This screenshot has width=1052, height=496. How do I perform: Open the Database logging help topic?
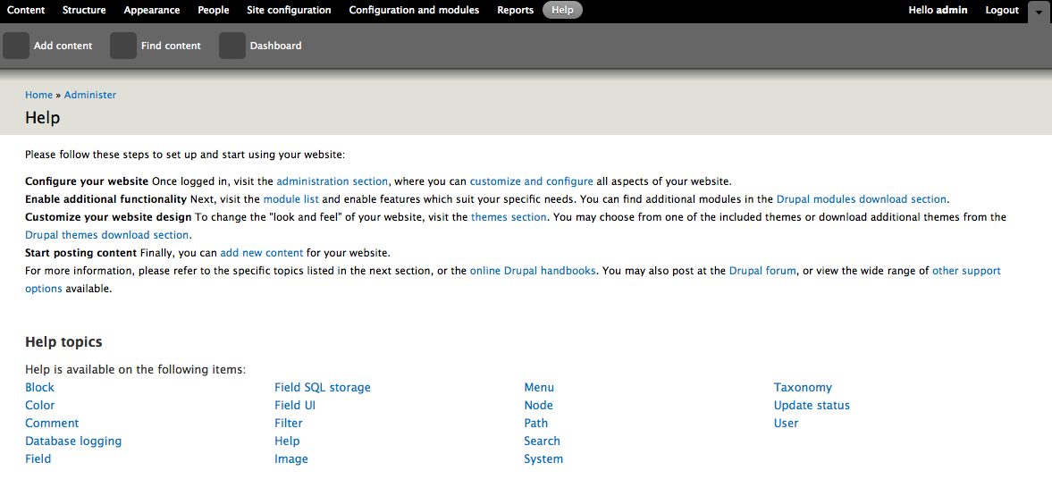click(73, 441)
